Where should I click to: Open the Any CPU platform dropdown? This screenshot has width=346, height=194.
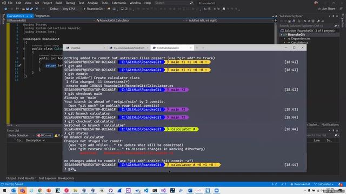[72, 9]
